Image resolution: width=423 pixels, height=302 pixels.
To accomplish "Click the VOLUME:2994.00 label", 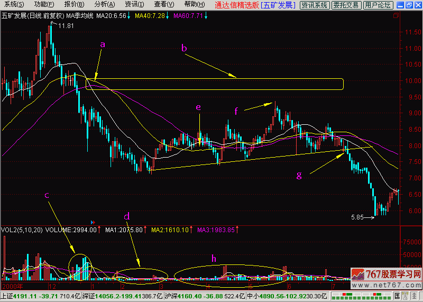I will [x=71, y=230].
